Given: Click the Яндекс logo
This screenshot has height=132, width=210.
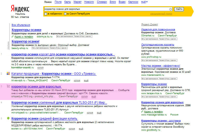Looking at the screenshot, I should tap(20, 9).
